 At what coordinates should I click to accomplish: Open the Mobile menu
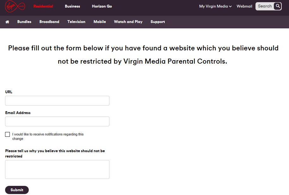tap(100, 22)
